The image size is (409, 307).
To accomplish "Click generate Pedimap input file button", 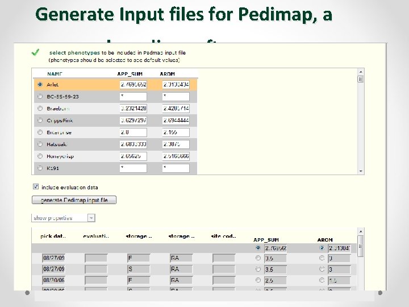I will point(74,200).
